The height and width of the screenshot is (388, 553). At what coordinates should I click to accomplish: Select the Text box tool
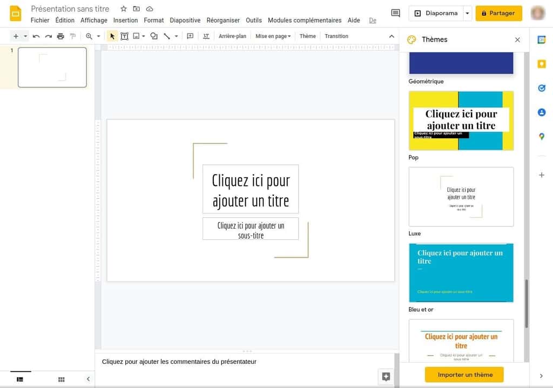pyautogui.click(x=125, y=36)
